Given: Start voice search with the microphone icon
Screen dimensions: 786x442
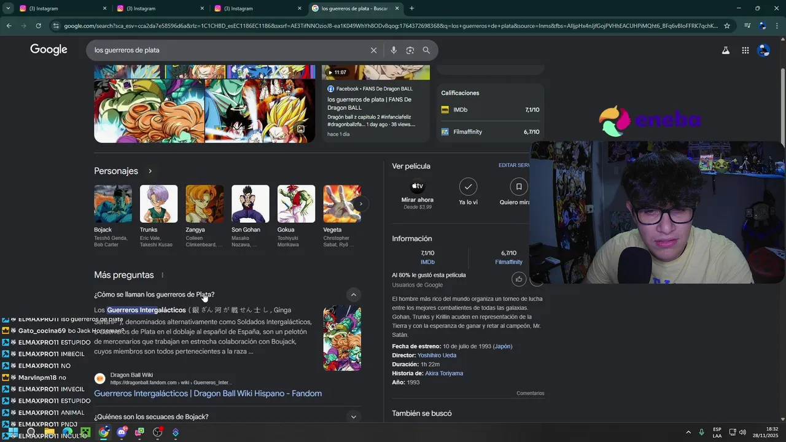Looking at the screenshot, I should (394, 50).
